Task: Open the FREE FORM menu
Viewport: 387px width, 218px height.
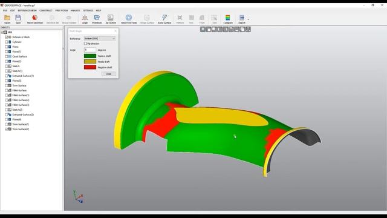Action: [62, 11]
